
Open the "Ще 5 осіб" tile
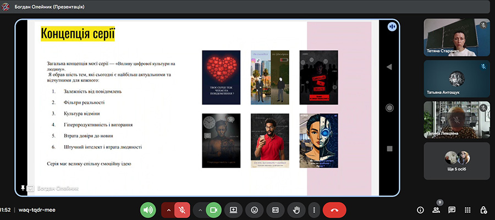[457, 161]
